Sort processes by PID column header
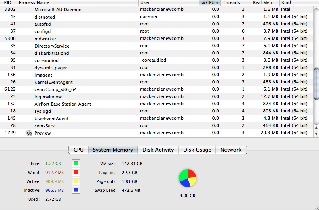This screenshot has height=210, width=319. pos(8,3)
